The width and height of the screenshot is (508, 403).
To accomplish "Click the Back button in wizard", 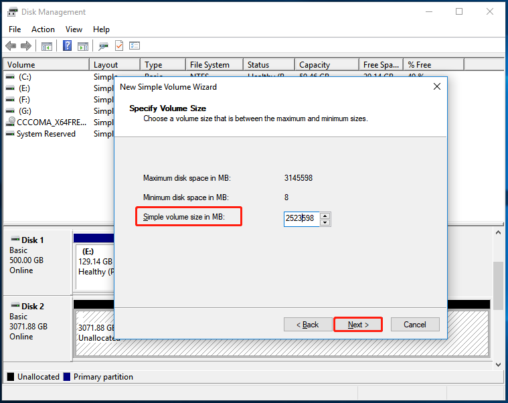I will coord(308,324).
